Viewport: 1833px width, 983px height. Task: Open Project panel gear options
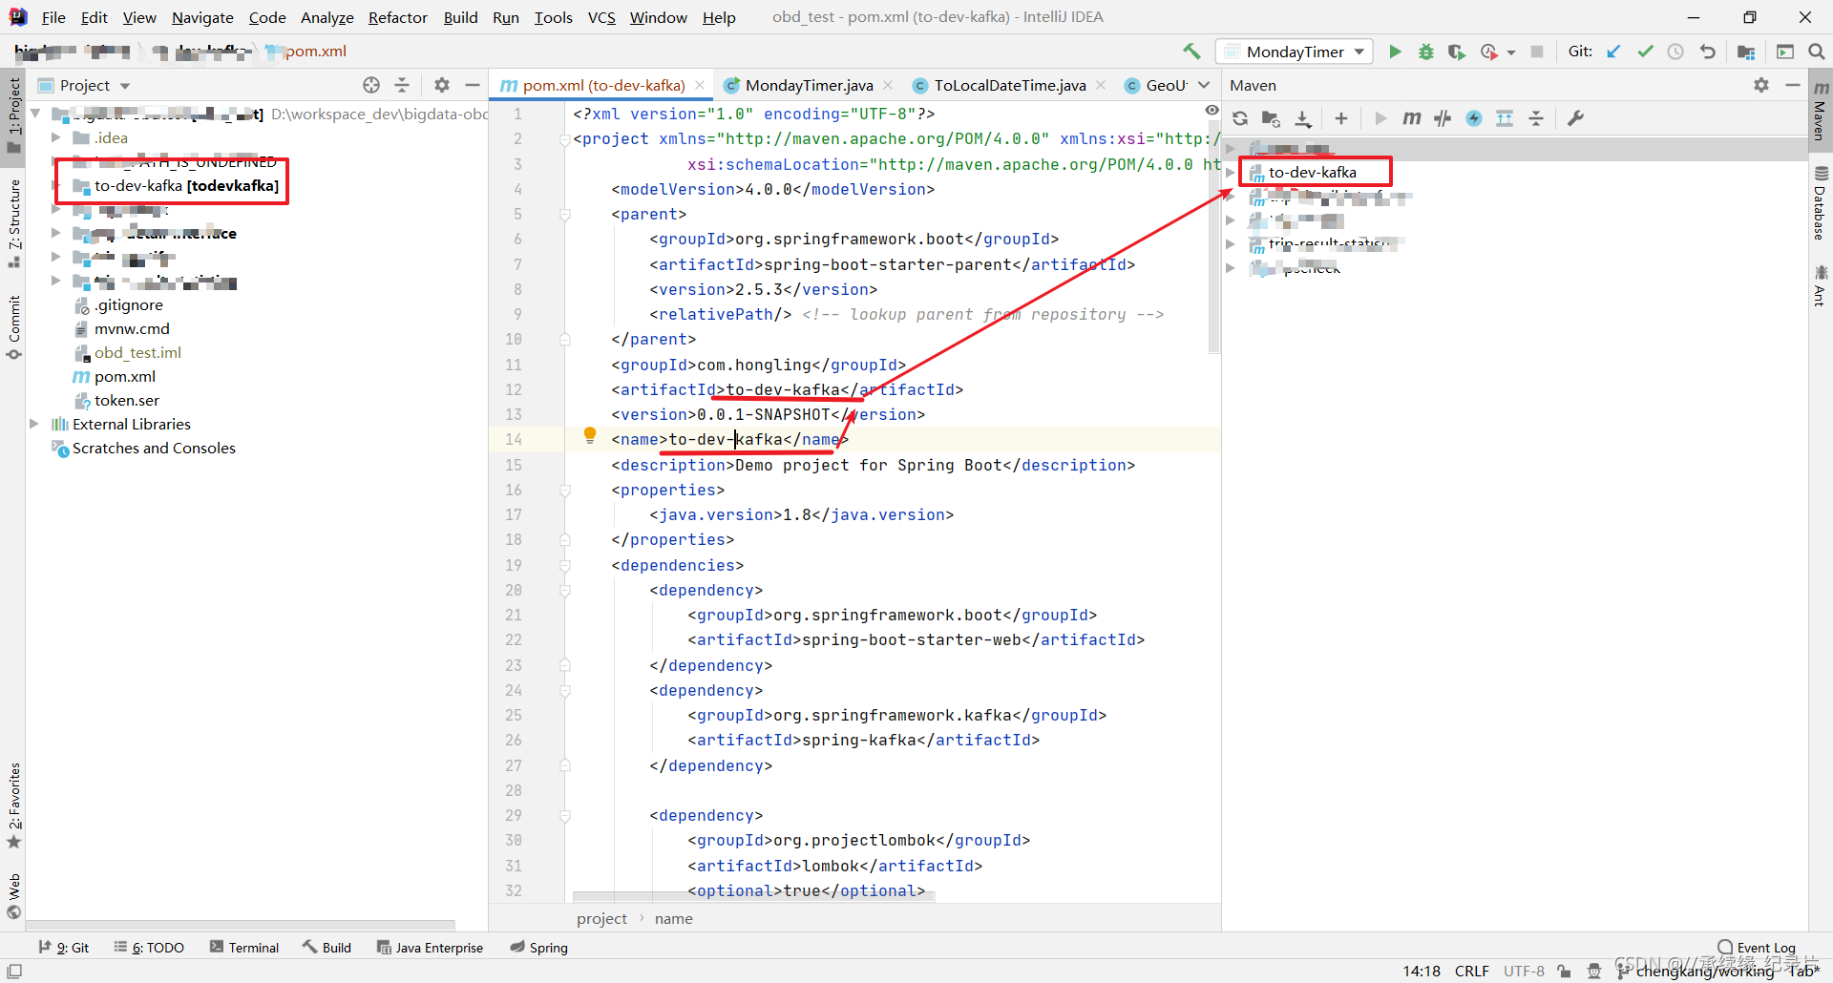[x=442, y=85]
